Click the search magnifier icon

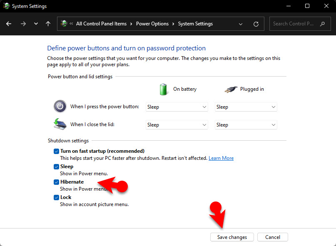[322, 24]
